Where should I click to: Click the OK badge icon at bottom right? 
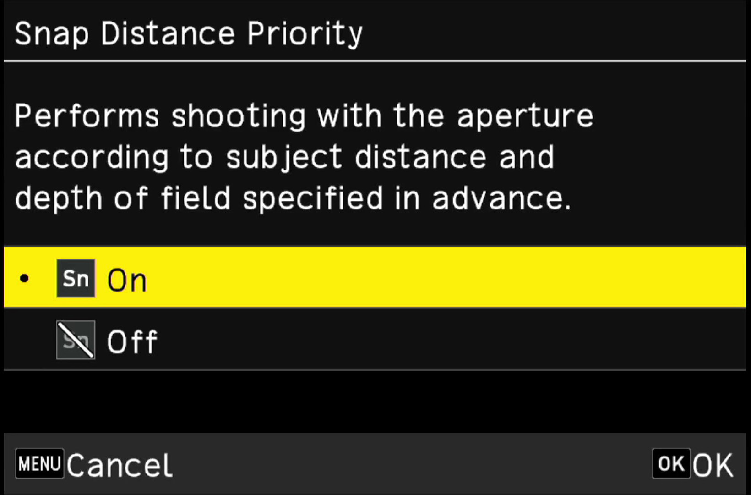click(x=671, y=463)
